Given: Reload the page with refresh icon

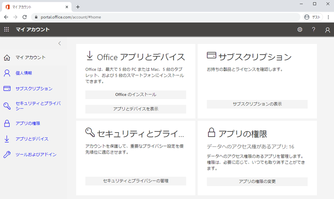Looking at the screenshot, I should coord(25,17).
